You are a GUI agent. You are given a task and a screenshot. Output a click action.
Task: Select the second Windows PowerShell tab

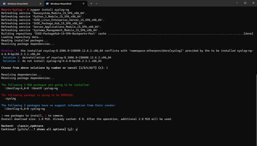(66, 4)
